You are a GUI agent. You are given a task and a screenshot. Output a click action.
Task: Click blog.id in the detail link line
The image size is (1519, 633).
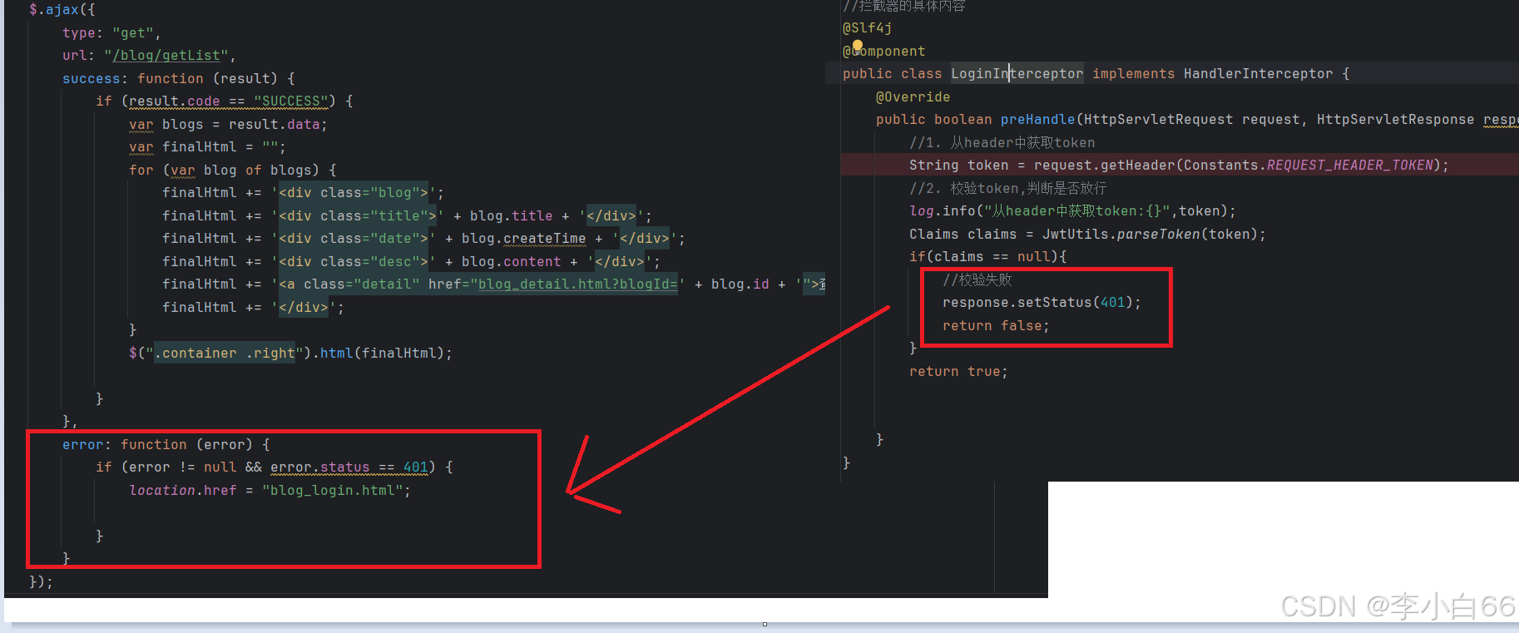740,284
